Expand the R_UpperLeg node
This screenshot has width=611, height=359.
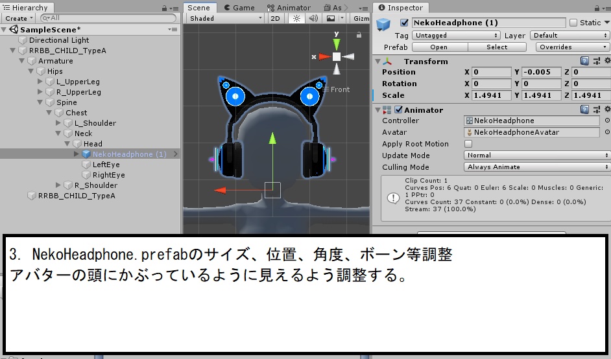point(40,92)
